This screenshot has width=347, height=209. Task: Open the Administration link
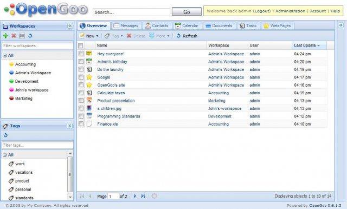click(x=290, y=11)
